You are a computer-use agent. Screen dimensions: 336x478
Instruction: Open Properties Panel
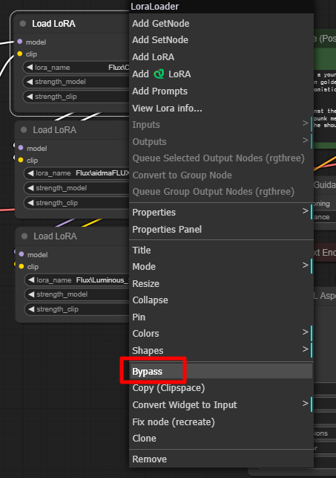pos(221,229)
